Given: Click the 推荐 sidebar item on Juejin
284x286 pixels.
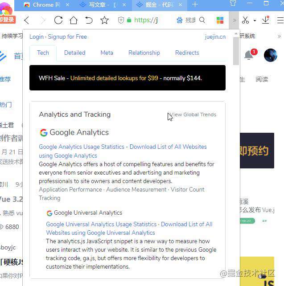Looking at the screenshot, I should coord(5,79).
